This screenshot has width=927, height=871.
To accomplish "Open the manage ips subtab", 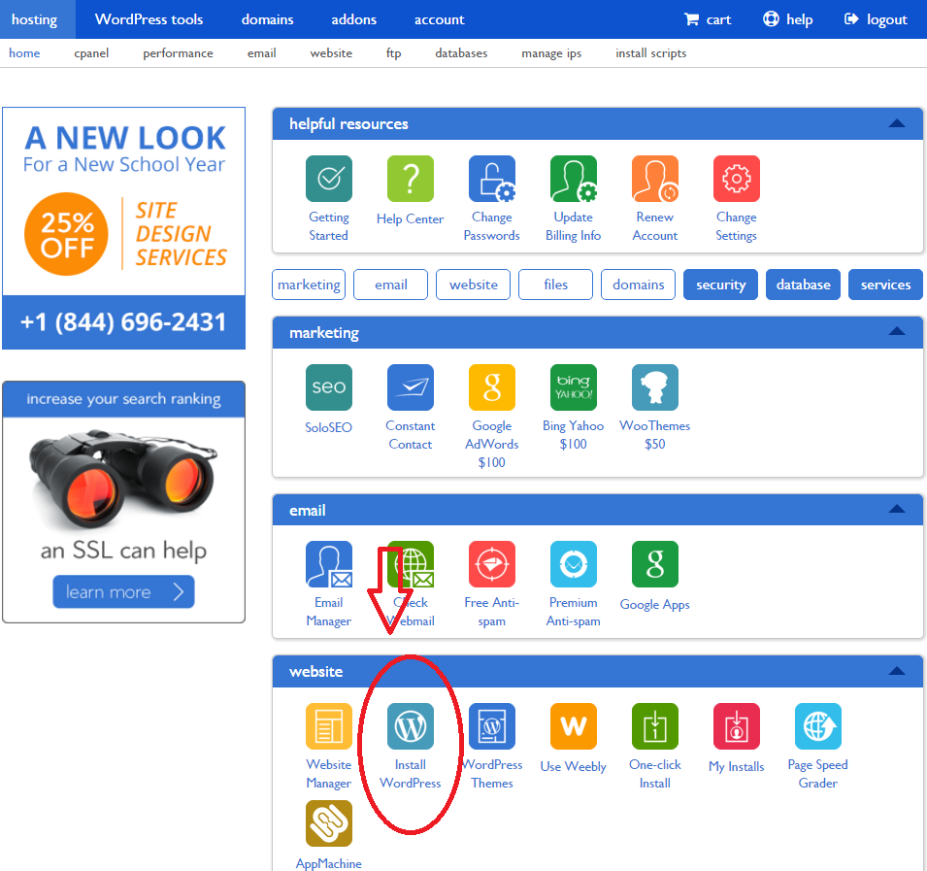I will coord(551,53).
